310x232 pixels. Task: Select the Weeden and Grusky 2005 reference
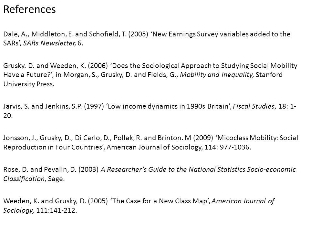tap(139, 206)
